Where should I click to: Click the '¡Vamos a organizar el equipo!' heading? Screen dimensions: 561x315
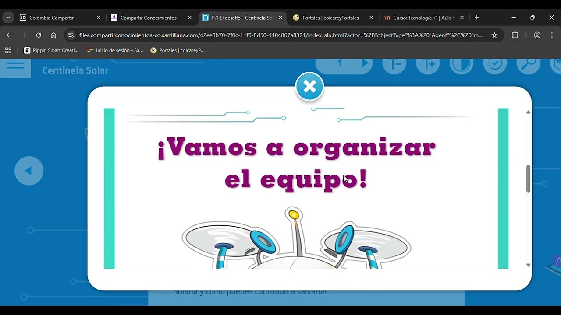[296, 163]
